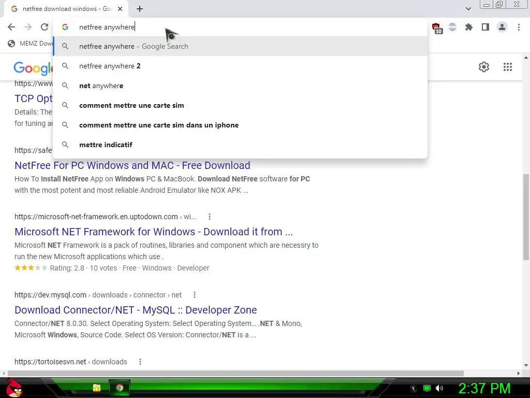Click the 2:37 PM clock
The width and height of the screenshot is (530, 398).
coord(484,388)
